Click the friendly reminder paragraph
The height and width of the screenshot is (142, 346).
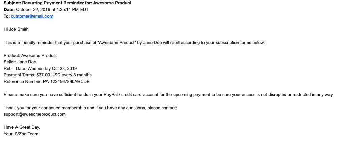(x=134, y=42)
